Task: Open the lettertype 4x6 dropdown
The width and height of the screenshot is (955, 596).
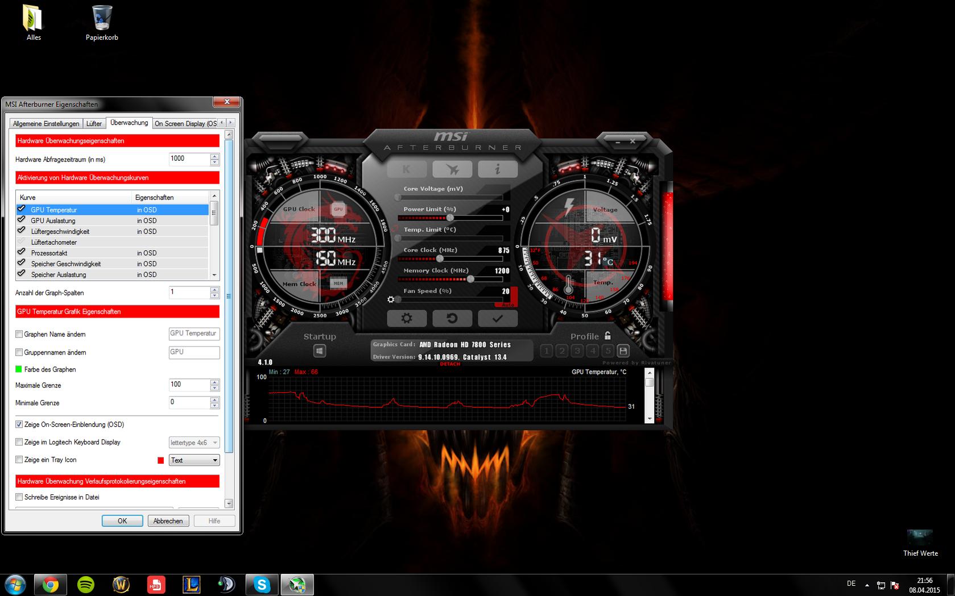Action: pos(194,443)
